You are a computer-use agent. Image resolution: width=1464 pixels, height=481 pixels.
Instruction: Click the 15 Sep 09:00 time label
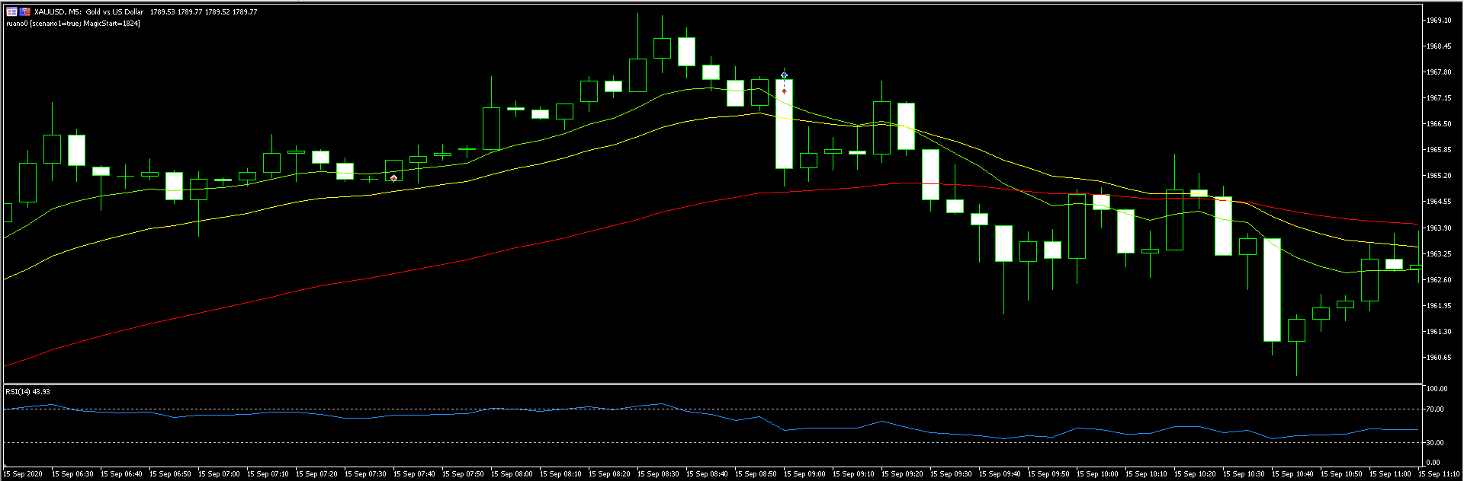pos(805,474)
